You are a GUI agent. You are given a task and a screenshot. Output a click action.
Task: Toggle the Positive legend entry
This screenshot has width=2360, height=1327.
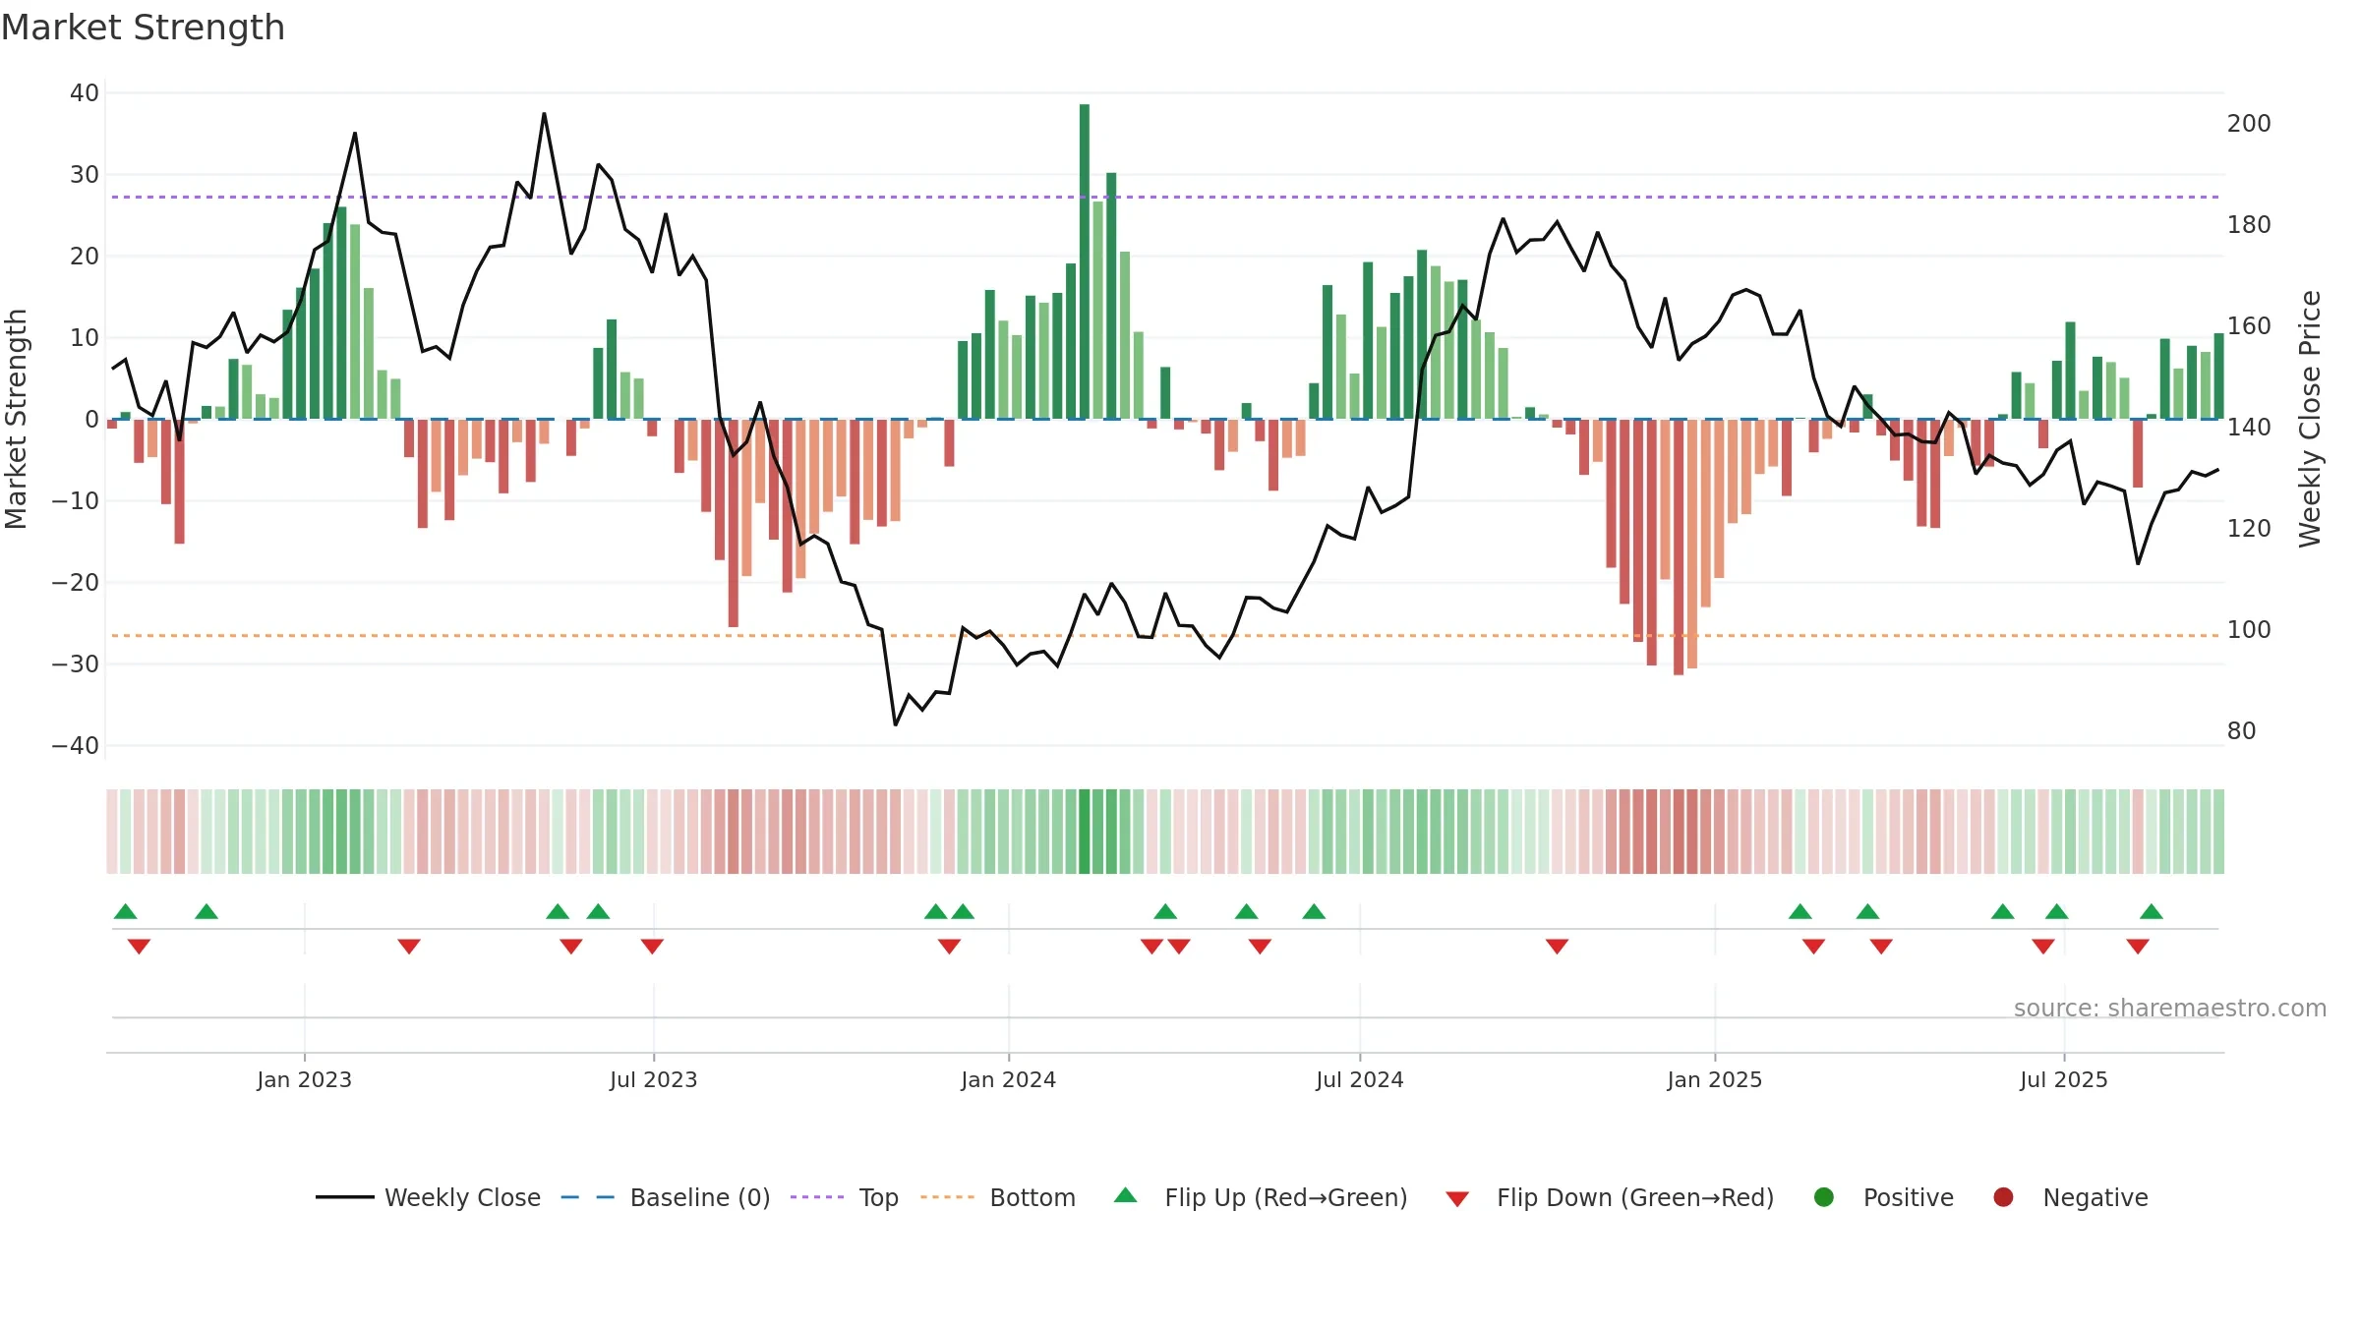pos(1883,1197)
